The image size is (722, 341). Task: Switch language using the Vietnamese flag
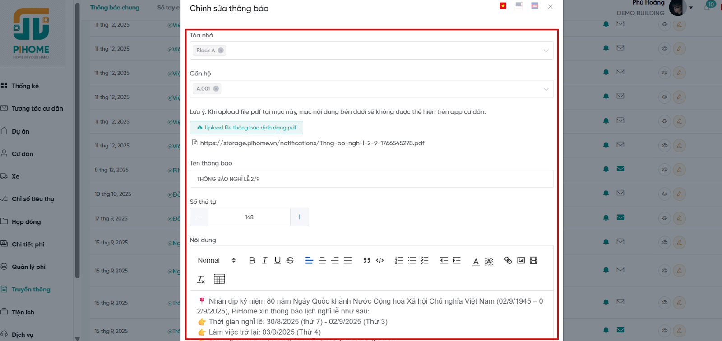point(503,6)
